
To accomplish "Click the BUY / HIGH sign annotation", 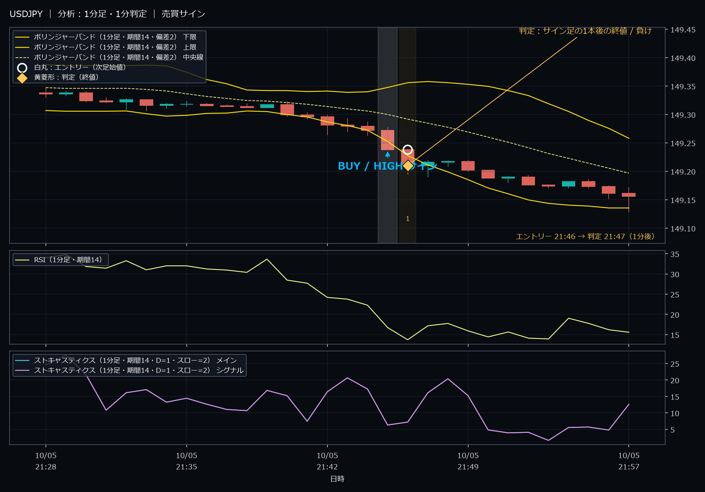I will 387,166.
